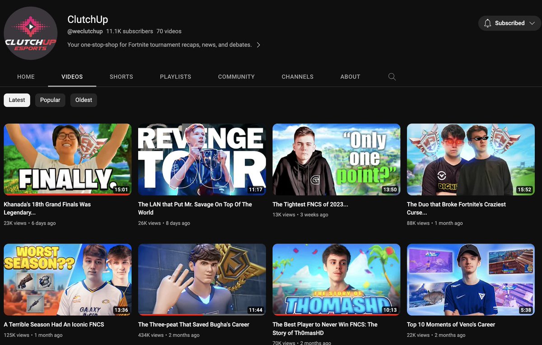
Task: Open the COMMUNITY tab
Action: point(236,77)
